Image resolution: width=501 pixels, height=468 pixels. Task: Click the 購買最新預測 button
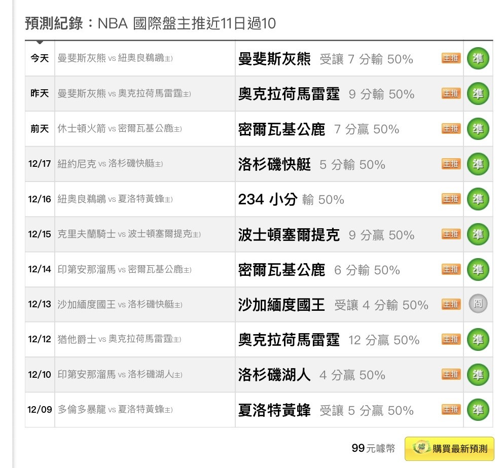(449, 449)
